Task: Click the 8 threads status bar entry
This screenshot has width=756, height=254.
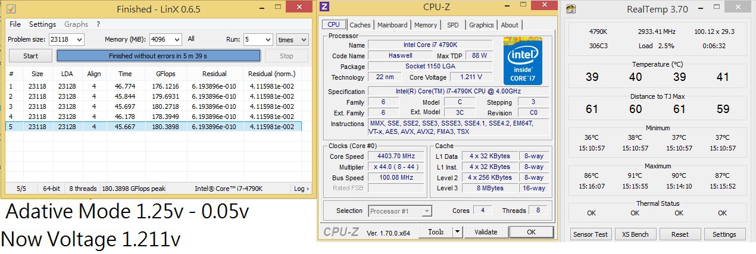Action: pos(82,189)
